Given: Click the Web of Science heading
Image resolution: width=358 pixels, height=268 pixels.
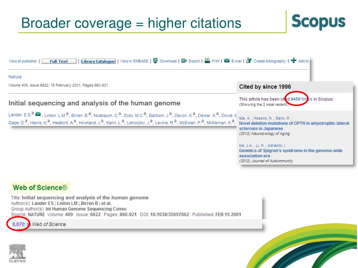Looking at the screenshot, I should 40,187.
